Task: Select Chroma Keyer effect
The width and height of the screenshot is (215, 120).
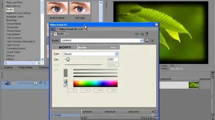Action: click(x=13, y=31)
